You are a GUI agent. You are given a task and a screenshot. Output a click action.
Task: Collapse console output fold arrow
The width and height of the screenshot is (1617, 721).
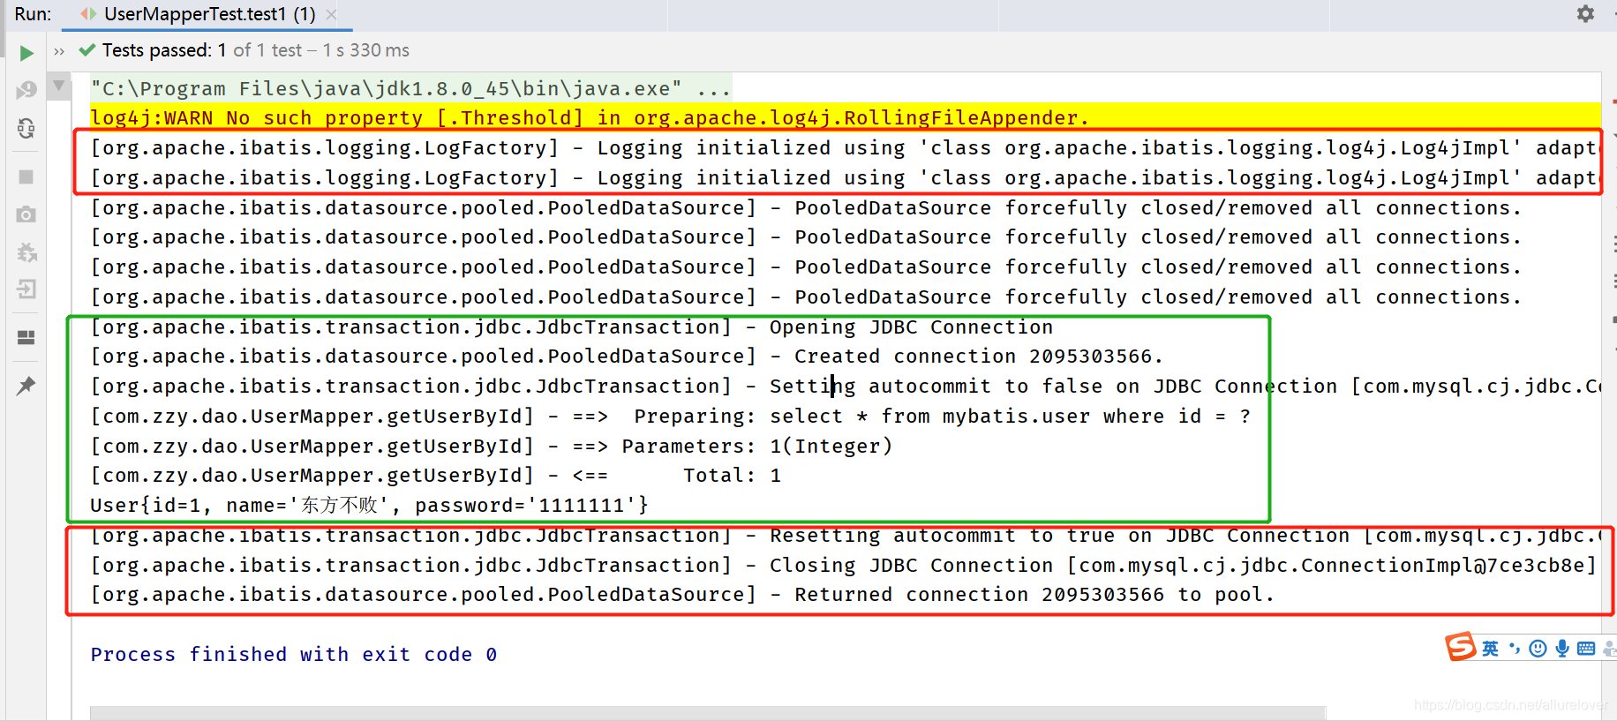[59, 86]
